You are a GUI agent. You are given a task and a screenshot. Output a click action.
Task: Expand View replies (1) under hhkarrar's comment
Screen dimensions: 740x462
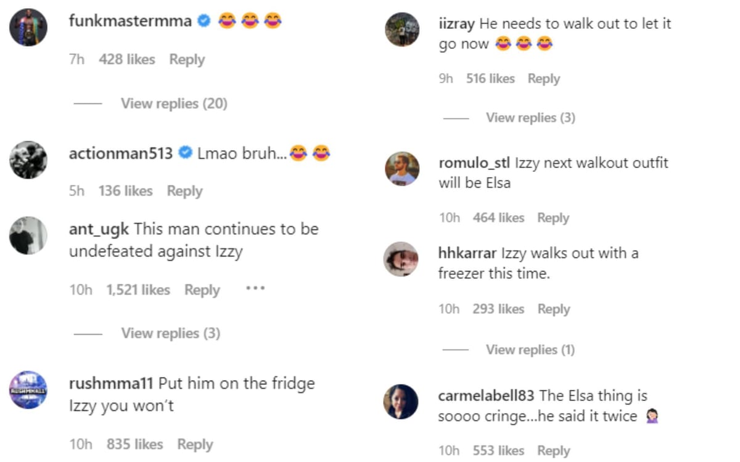(529, 349)
